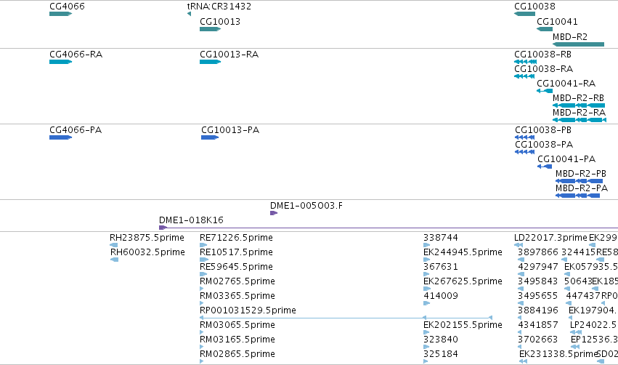Open the EK231338.5prime label

pos(559,353)
